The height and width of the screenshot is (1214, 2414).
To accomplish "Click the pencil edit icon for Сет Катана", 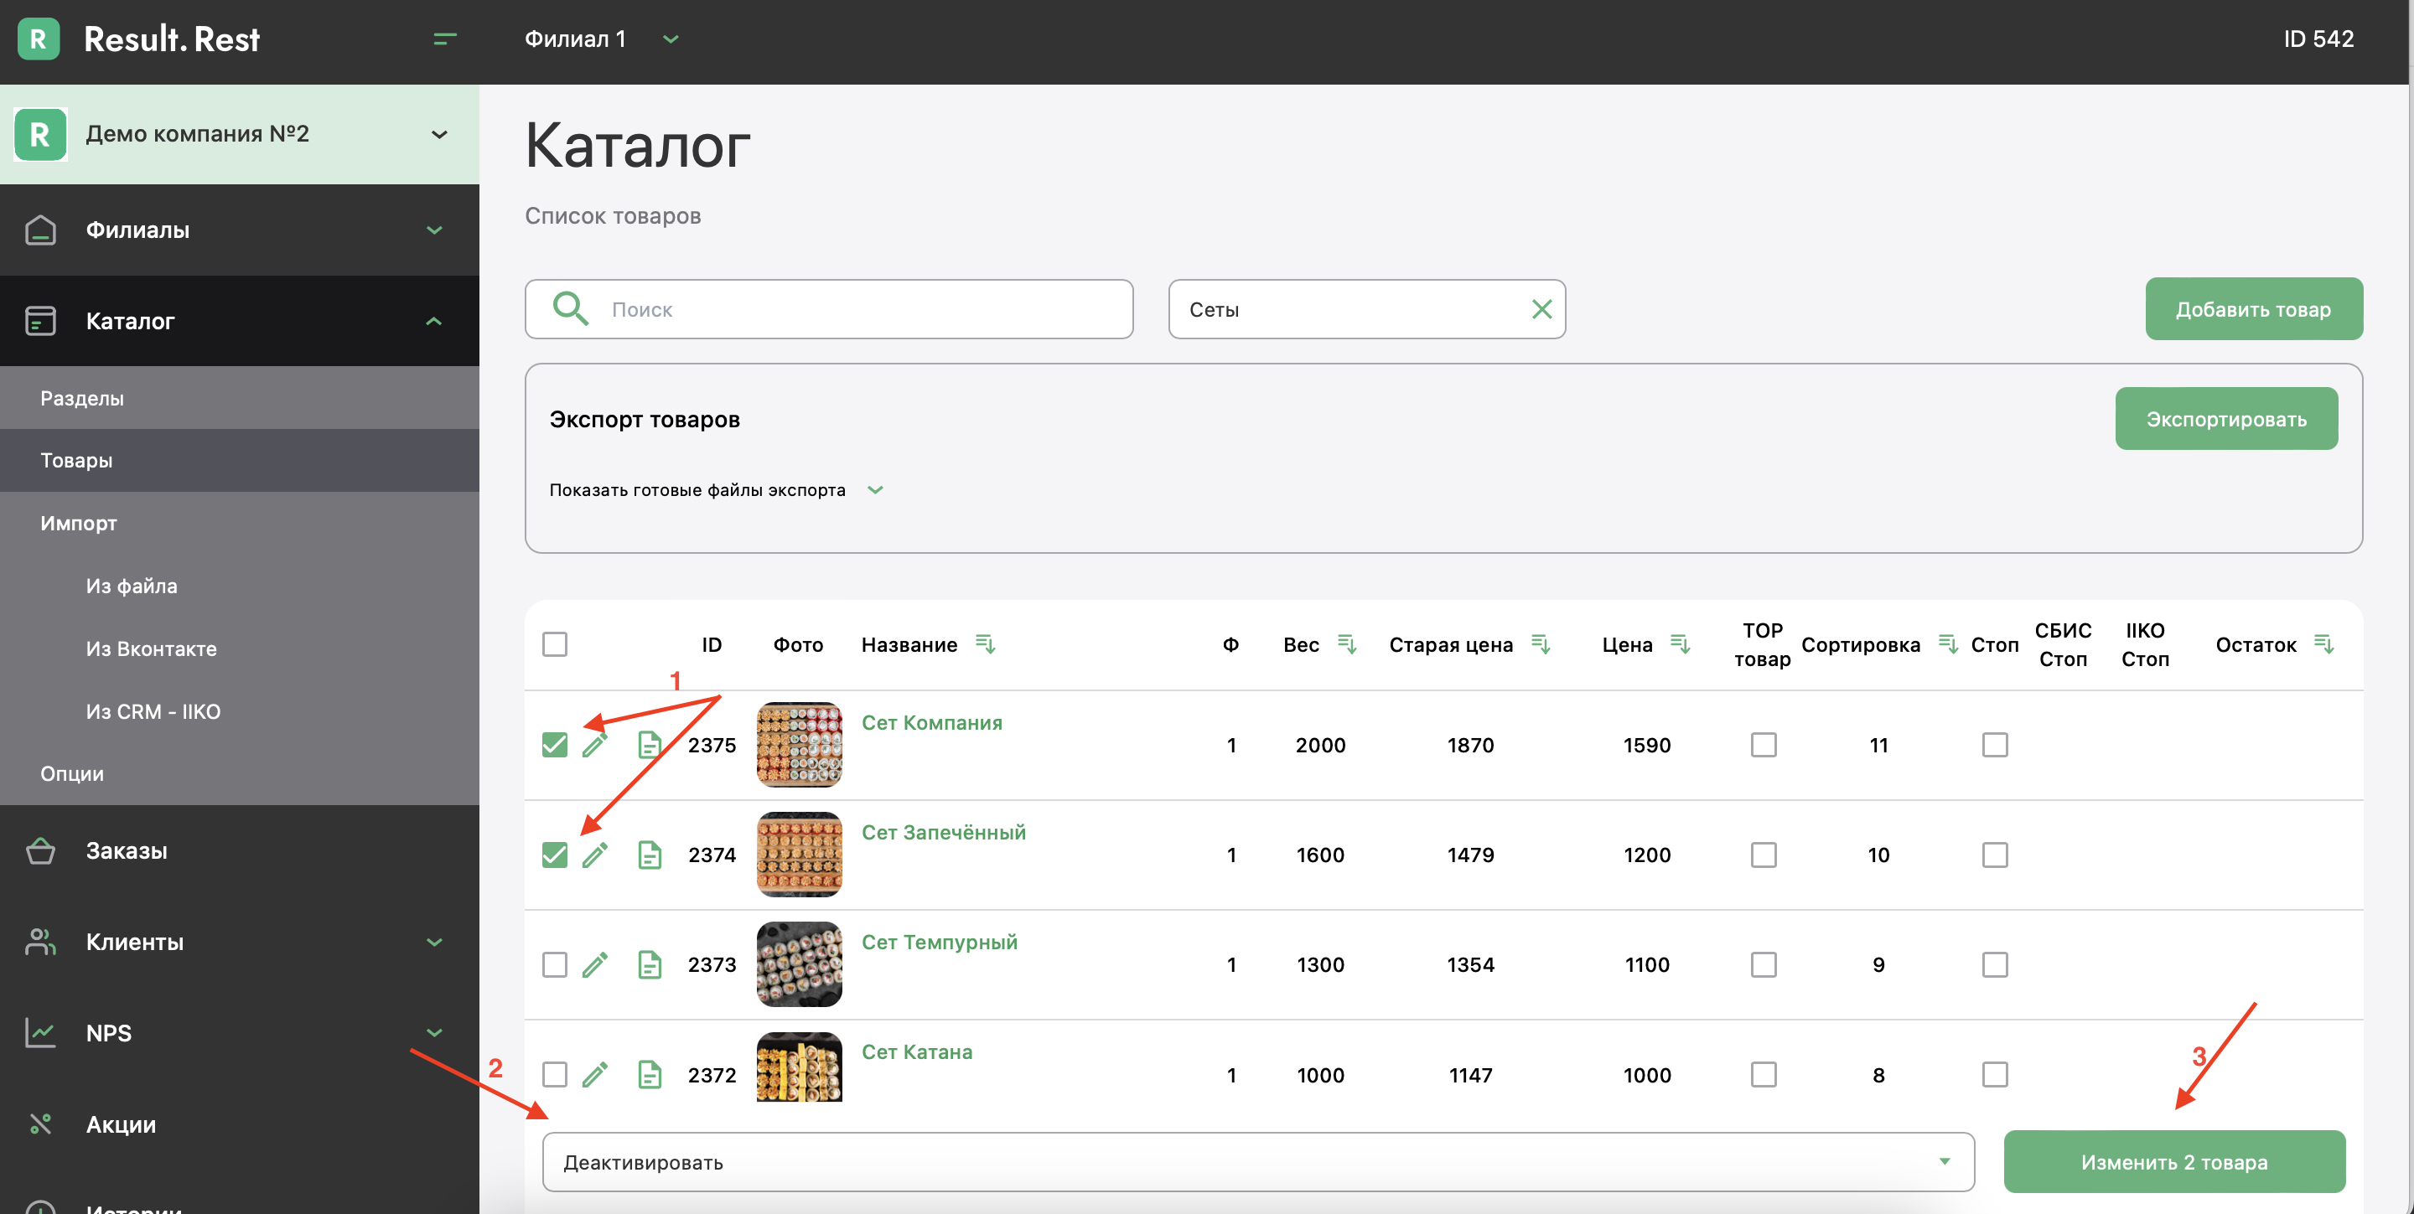I will [x=595, y=1074].
